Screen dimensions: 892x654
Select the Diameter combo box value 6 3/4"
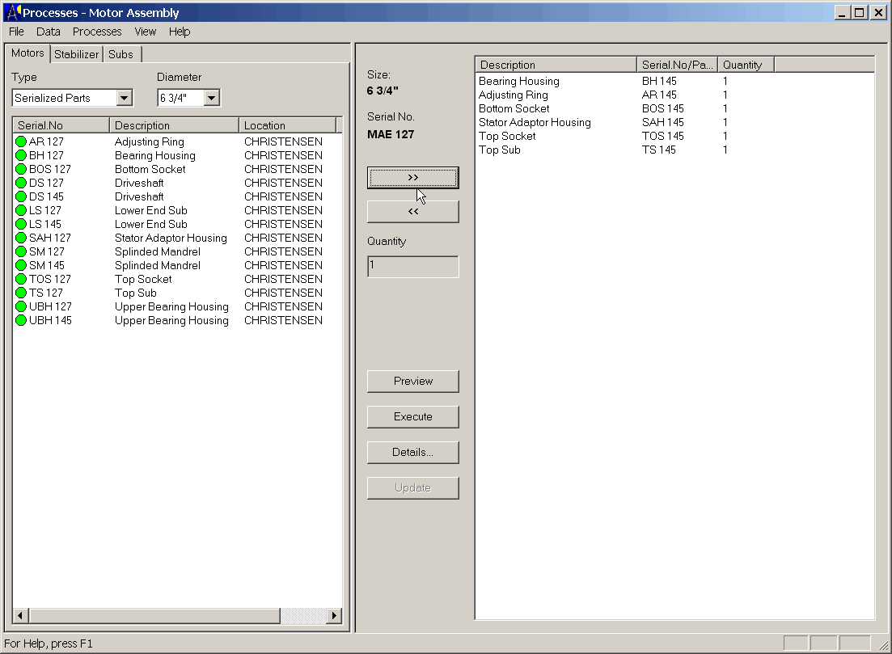[x=181, y=98]
